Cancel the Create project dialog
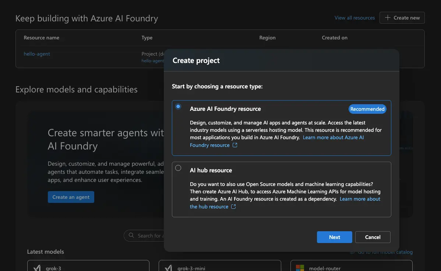The height and width of the screenshot is (271, 441). pos(373,237)
